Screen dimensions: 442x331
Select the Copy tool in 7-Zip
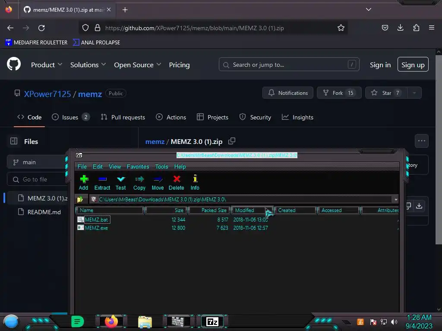pyautogui.click(x=139, y=183)
